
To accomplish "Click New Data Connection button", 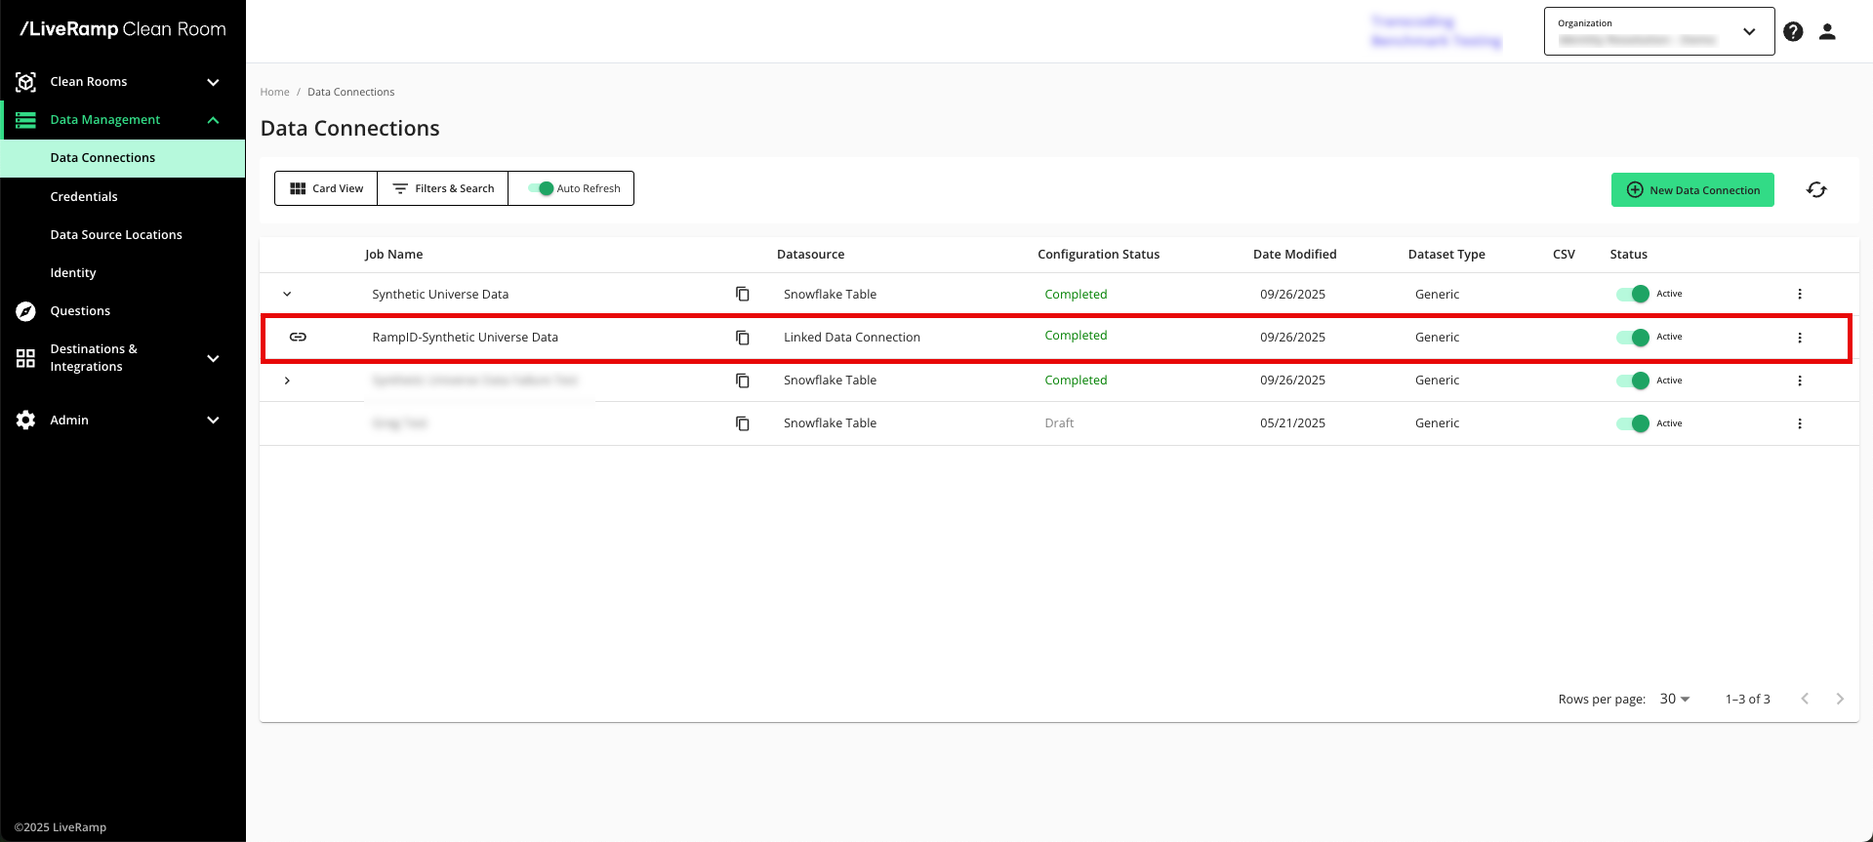I will (1692, 190).
